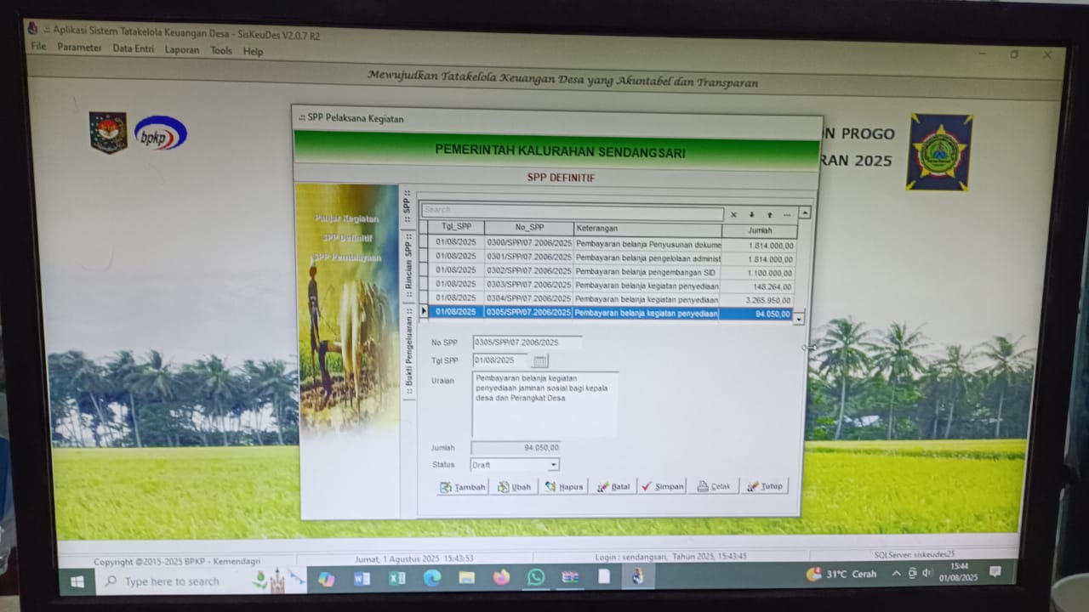Open the notification center icon
The height and width of the screenshot is (612, 1089).
click(x=995, y=571)
